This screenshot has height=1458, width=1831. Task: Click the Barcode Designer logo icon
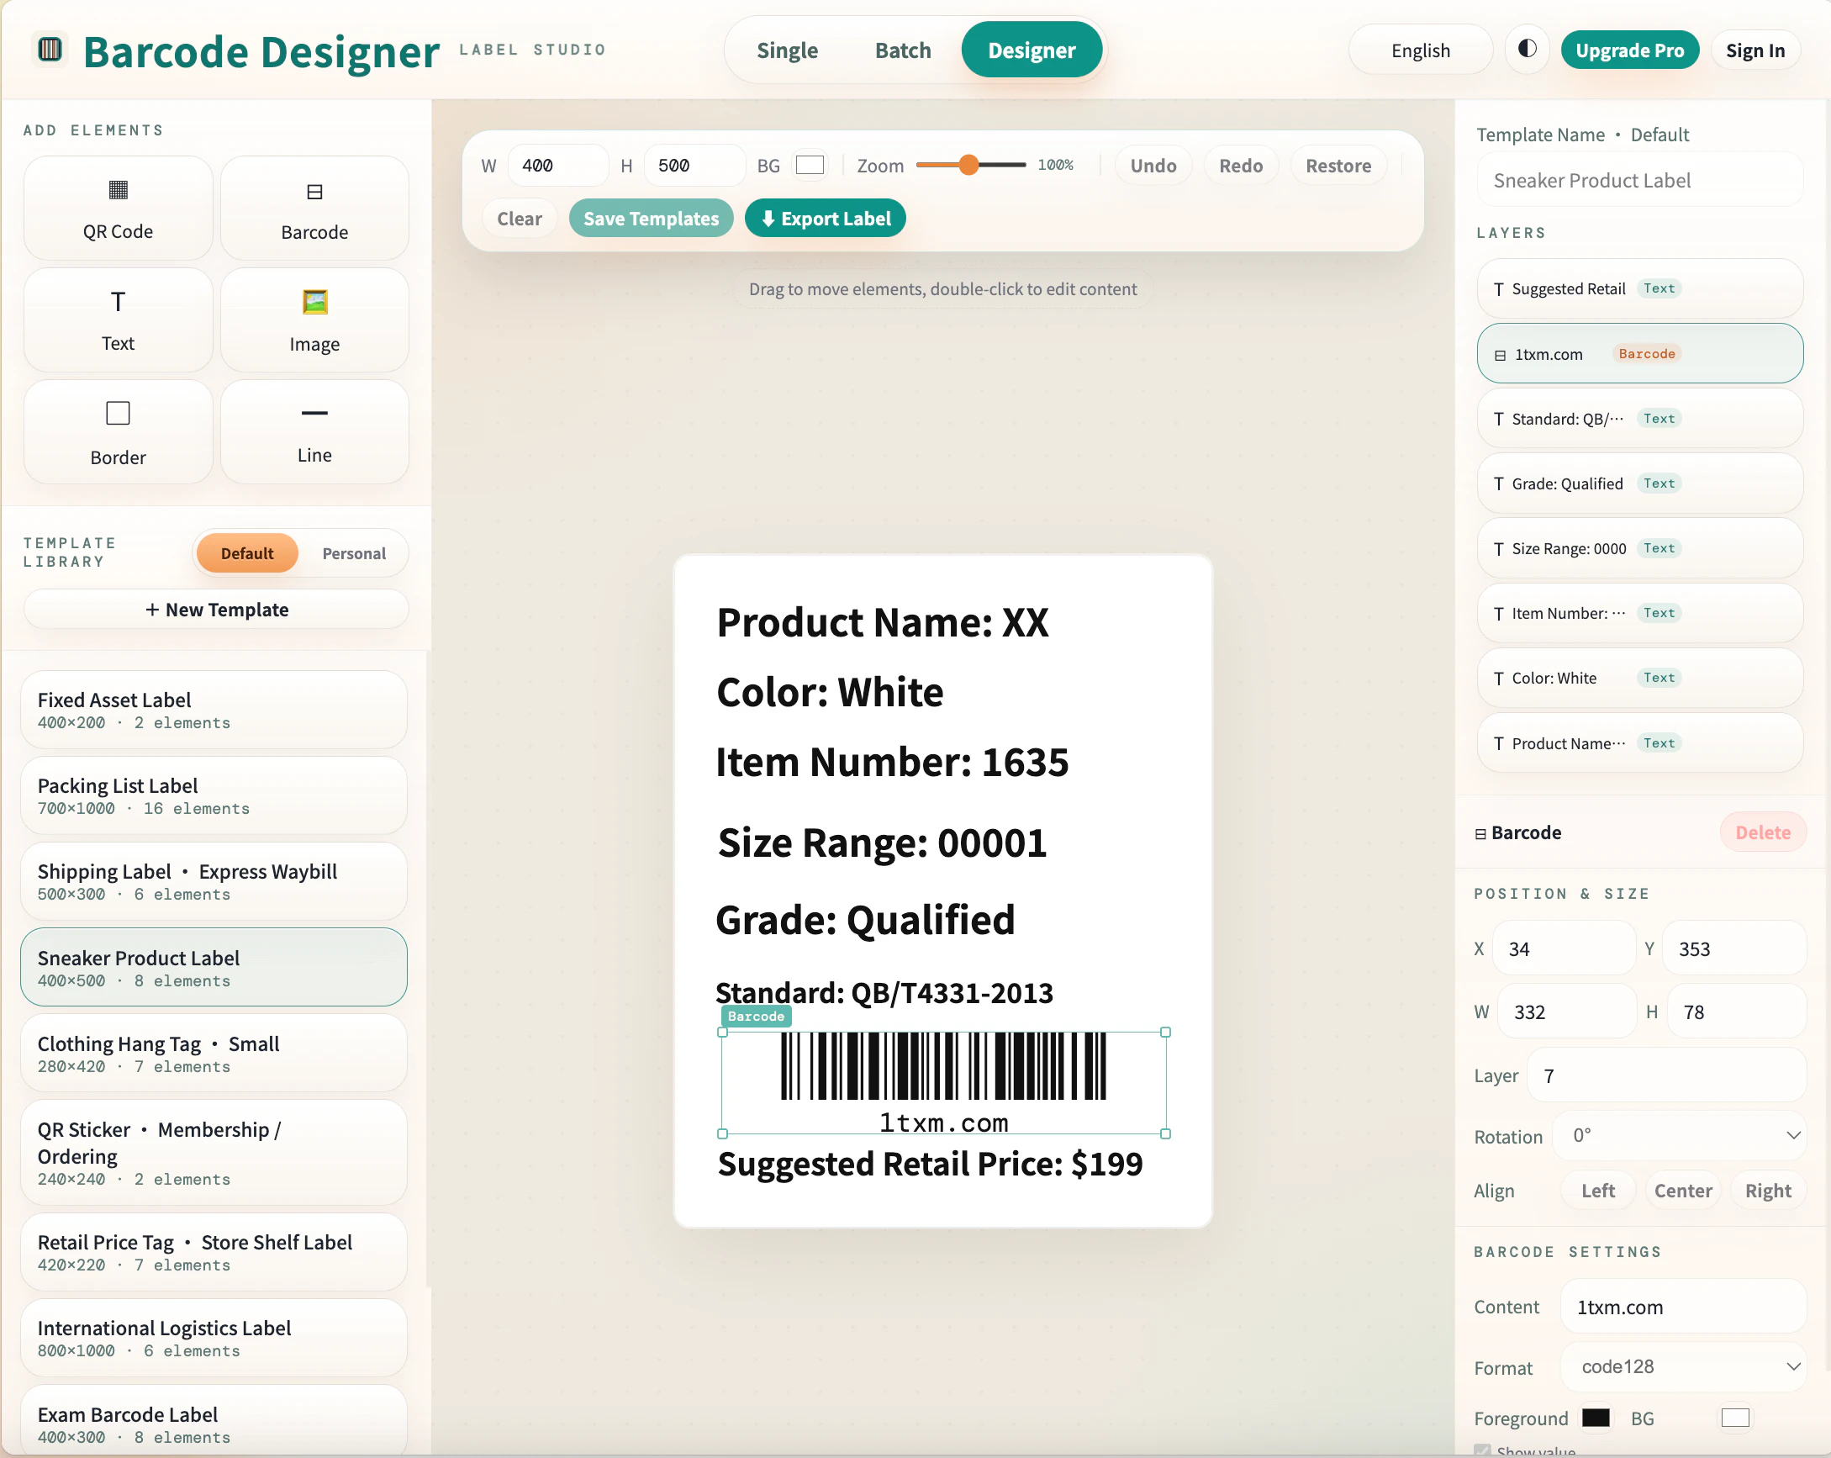tap(49, 50)
